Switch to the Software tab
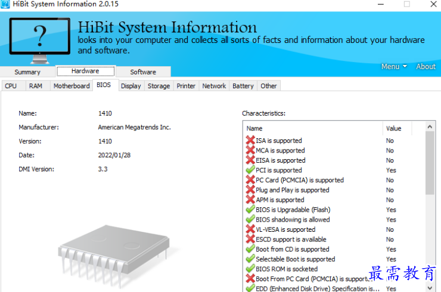 click(x=143, y=72)
